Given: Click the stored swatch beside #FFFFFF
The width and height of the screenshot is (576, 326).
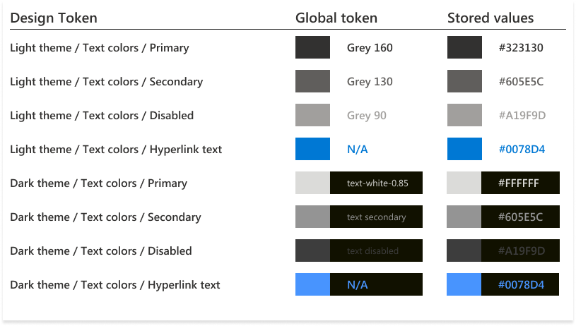Looking at the screenshot, I should (464, 183).
